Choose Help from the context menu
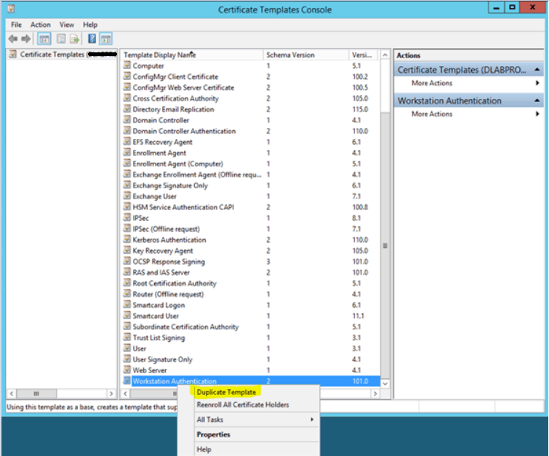The image size is (549, 456). pyautogui.click(x=204, y=449)
